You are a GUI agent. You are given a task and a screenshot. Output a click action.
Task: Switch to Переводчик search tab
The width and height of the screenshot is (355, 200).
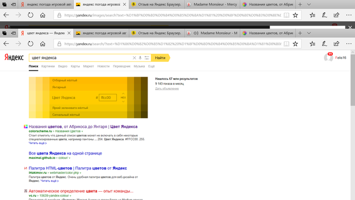click(121, 66)
